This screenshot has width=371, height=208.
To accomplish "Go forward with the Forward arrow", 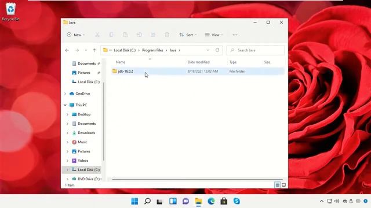I will tap(77, 50).
